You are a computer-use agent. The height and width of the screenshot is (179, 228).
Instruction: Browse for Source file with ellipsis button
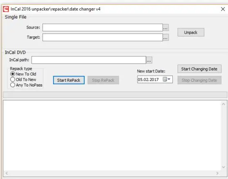tap(166, 27)
